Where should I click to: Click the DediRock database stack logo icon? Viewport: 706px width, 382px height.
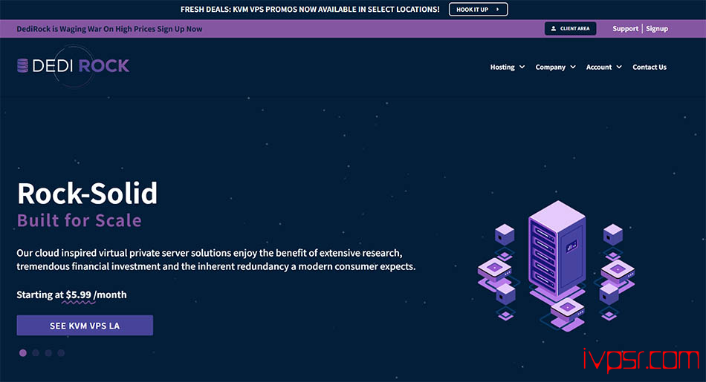tap(23, 65)
